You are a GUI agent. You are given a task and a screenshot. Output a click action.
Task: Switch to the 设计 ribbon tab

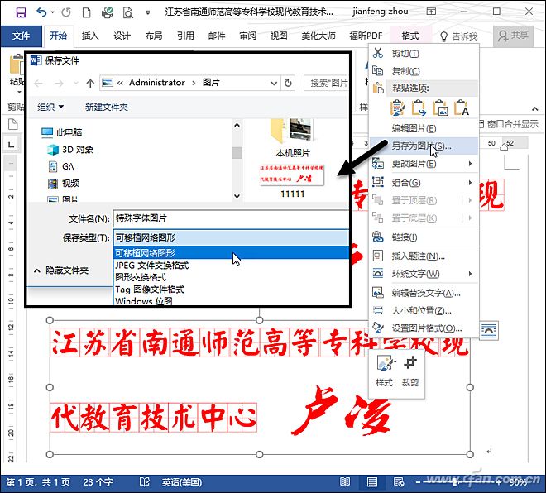[x=122, y=36]
